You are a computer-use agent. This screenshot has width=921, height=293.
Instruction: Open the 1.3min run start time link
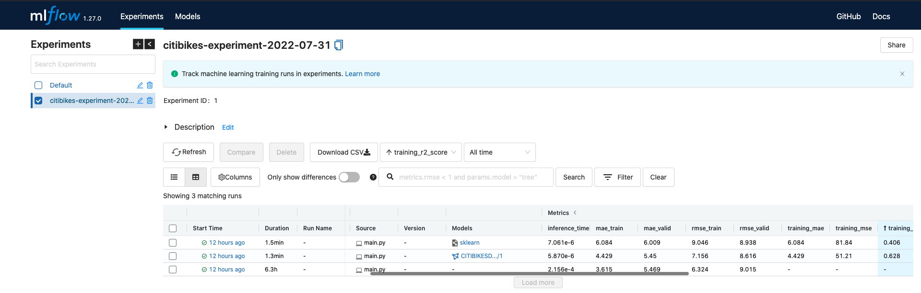point(227,256)
